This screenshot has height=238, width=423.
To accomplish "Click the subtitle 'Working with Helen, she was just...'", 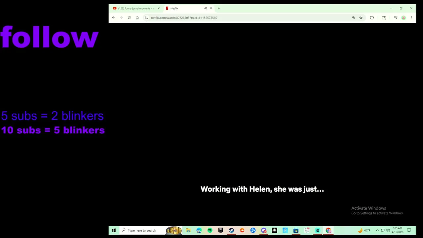I will [262, 189].
